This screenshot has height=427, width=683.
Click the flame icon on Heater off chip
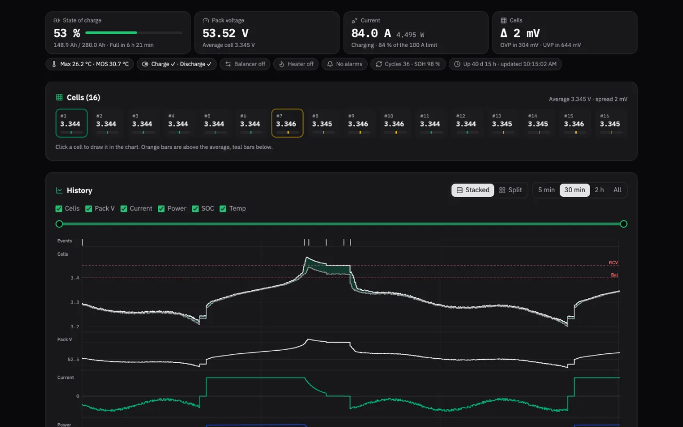(282, 64)
